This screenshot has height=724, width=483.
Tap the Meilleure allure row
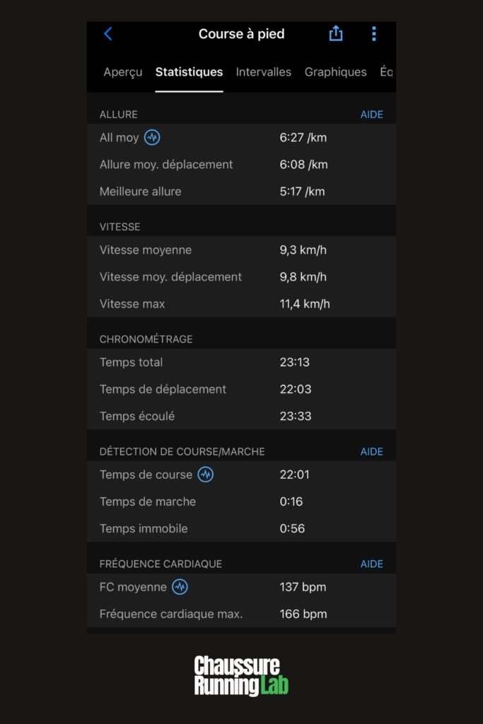pyautogui.click(x=241, y=191)
